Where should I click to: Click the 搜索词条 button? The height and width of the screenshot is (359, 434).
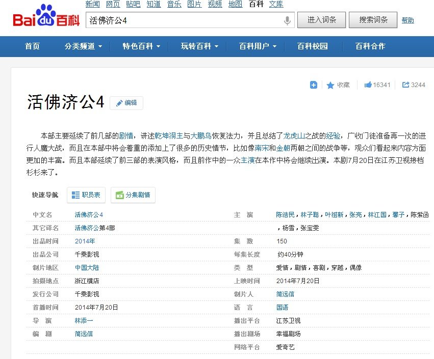pos(373,20)
